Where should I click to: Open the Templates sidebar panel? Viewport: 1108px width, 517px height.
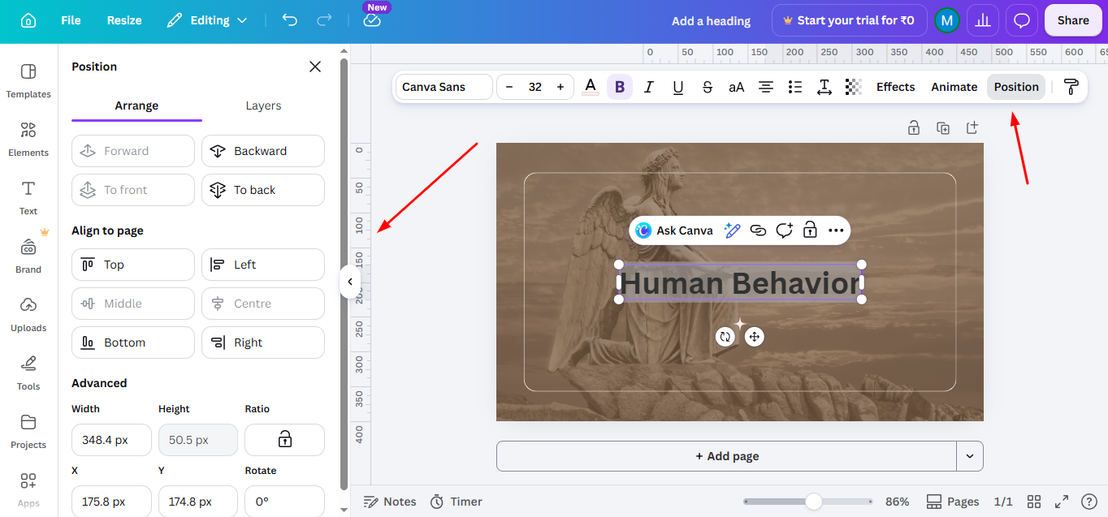tap(28, 80)
